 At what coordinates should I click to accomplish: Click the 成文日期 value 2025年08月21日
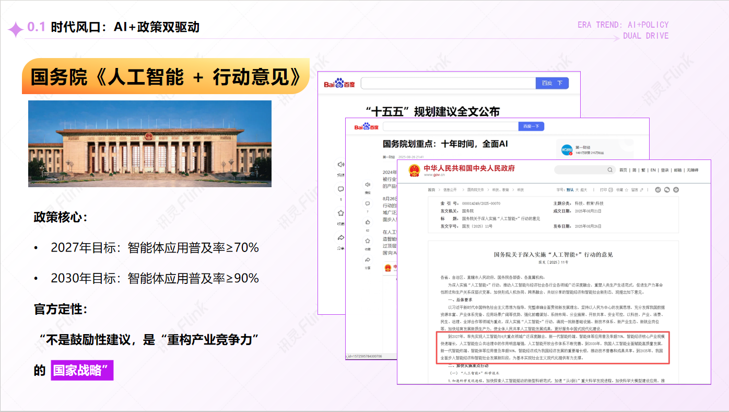588,211
